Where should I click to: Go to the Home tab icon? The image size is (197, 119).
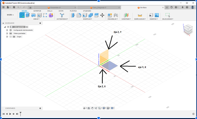click(x=30, y=8)
